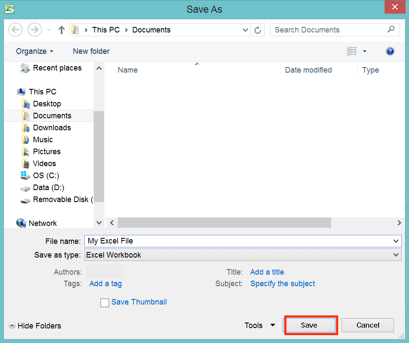The height and width of the screenshot is (343, 409).
Task: Sort files by Date modified column
Action: pyautogui.click(x=308, y=70)
